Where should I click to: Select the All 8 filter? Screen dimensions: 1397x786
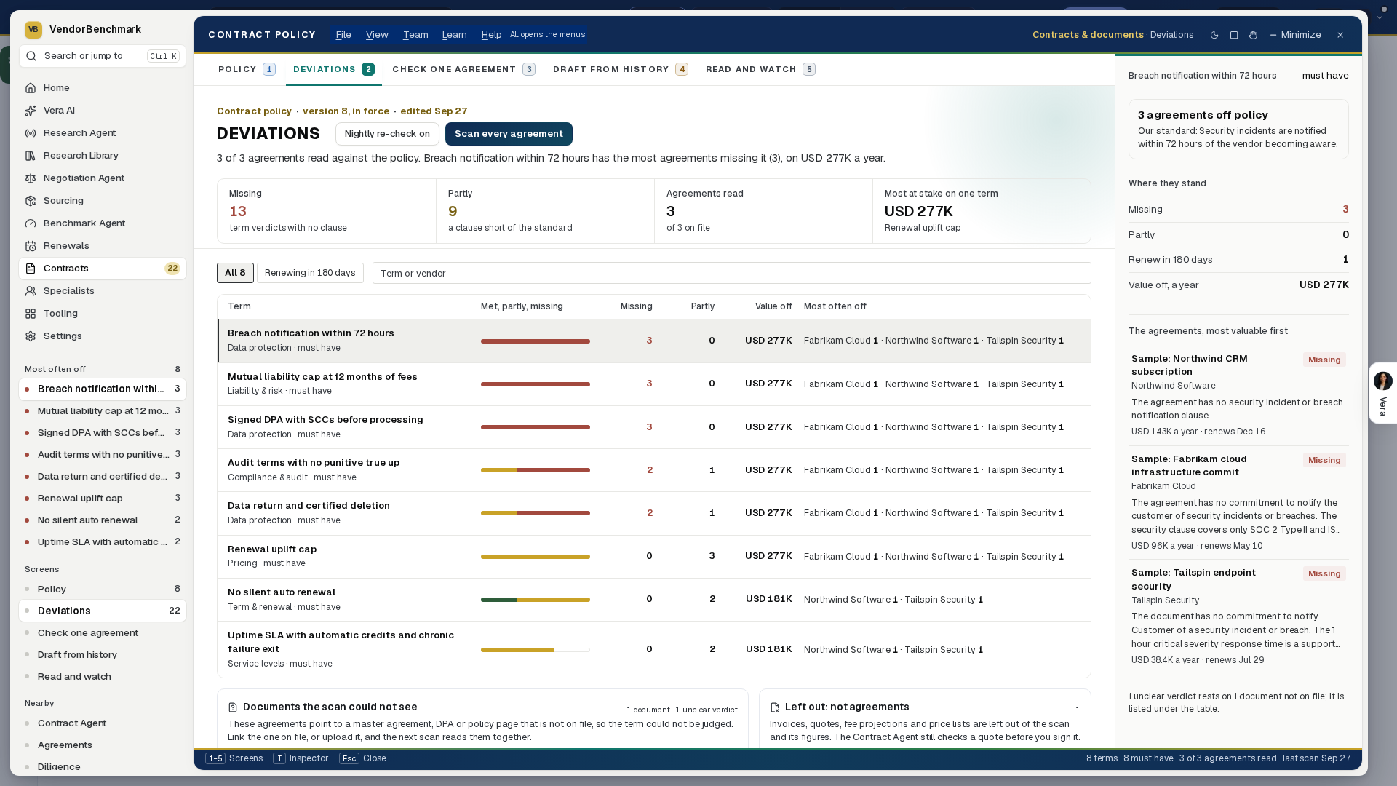pos(235,273)
